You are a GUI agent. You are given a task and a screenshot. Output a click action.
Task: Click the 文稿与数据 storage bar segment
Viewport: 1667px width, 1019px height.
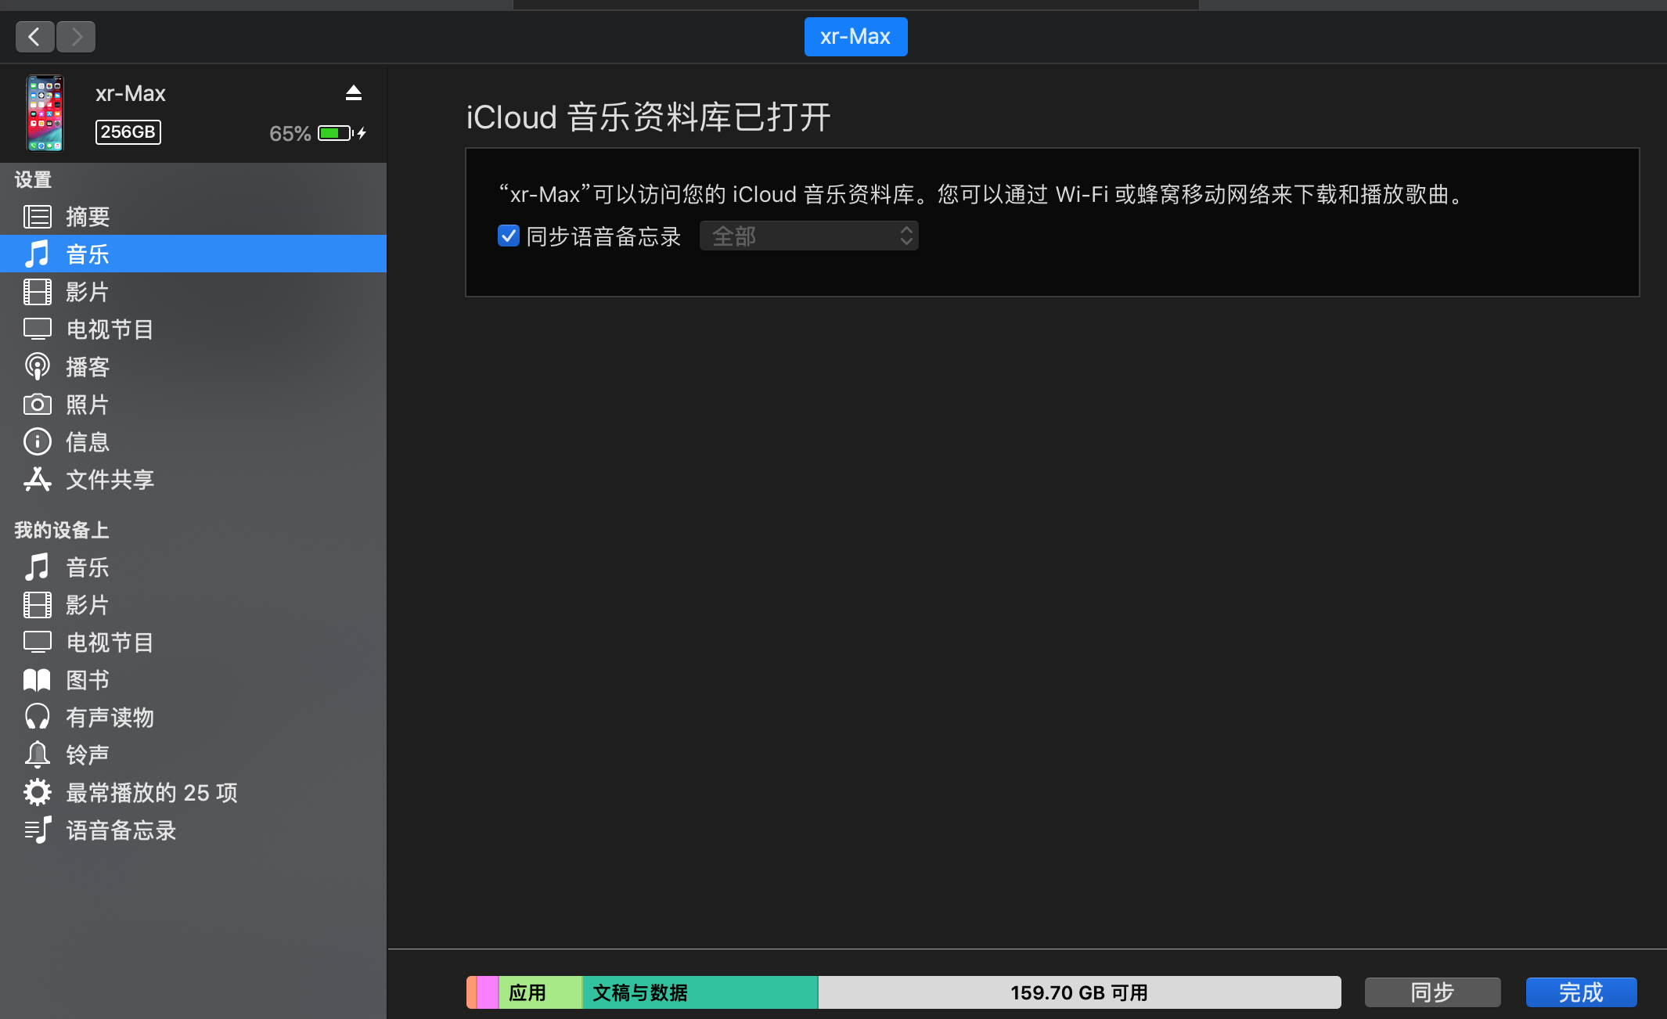click(x=700, y=992)
